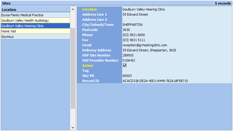Click the empty Address Line 2 field
233x131 pixels.
coord(177,20)
